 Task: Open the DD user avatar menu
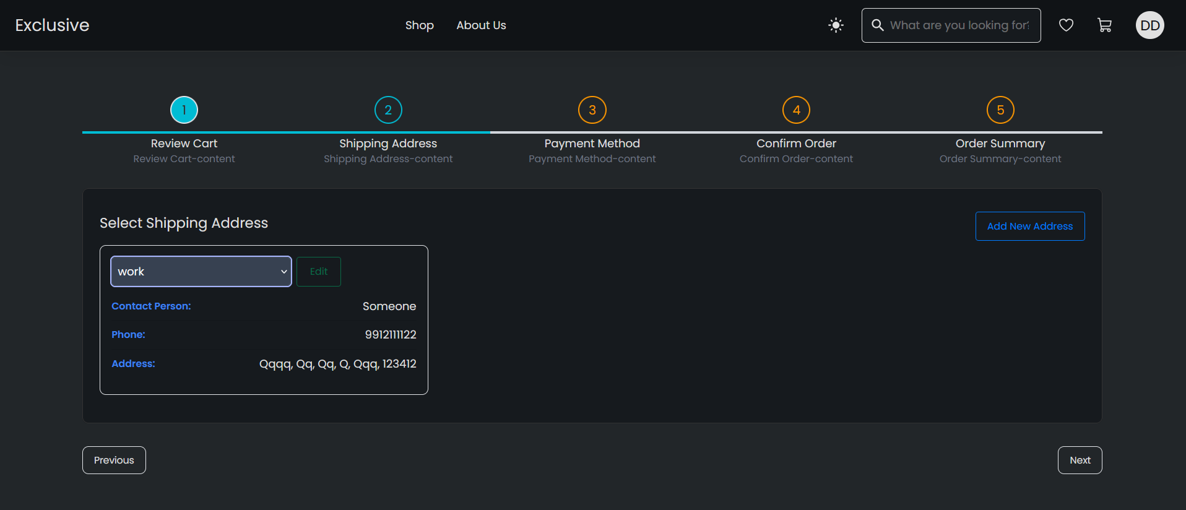coord(1149,25)
